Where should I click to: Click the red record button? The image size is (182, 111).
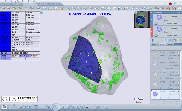tap(170, 4)
